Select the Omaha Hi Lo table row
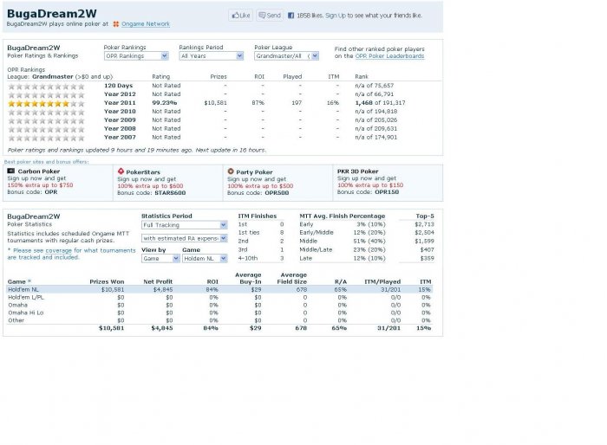Viewport: 607px width, 445px height. (219, 313)
